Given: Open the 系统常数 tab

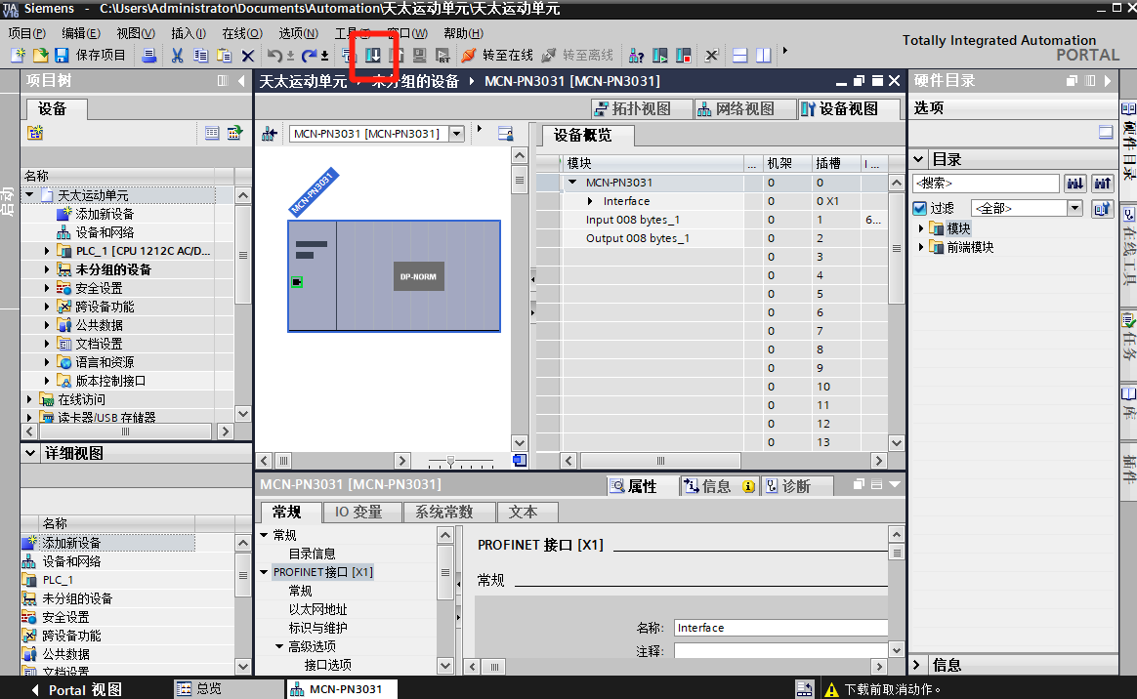Looking at the screenshot, I should (449, 513).
